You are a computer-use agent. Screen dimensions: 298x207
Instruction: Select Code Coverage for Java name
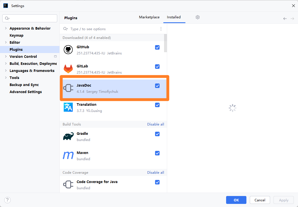tap(97, 182)
